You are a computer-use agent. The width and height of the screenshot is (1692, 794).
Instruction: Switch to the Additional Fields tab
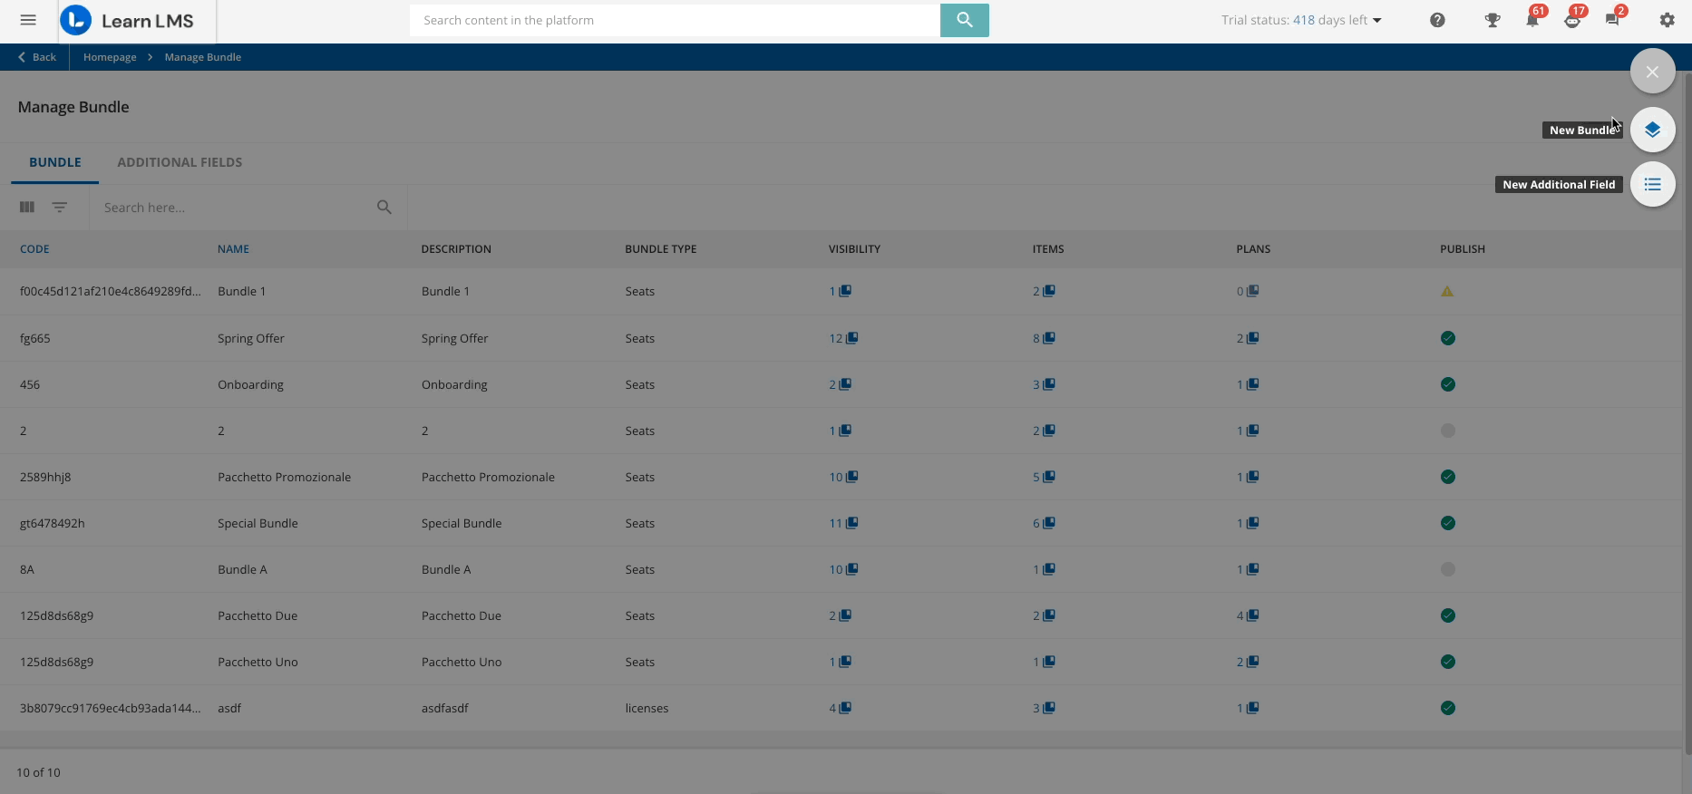[180, 162]
